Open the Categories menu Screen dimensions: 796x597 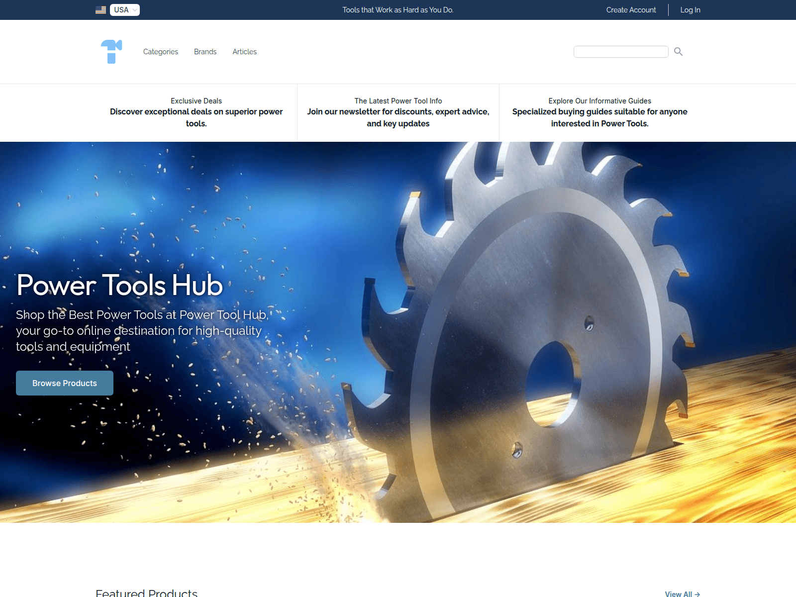[x=160, y=51]
